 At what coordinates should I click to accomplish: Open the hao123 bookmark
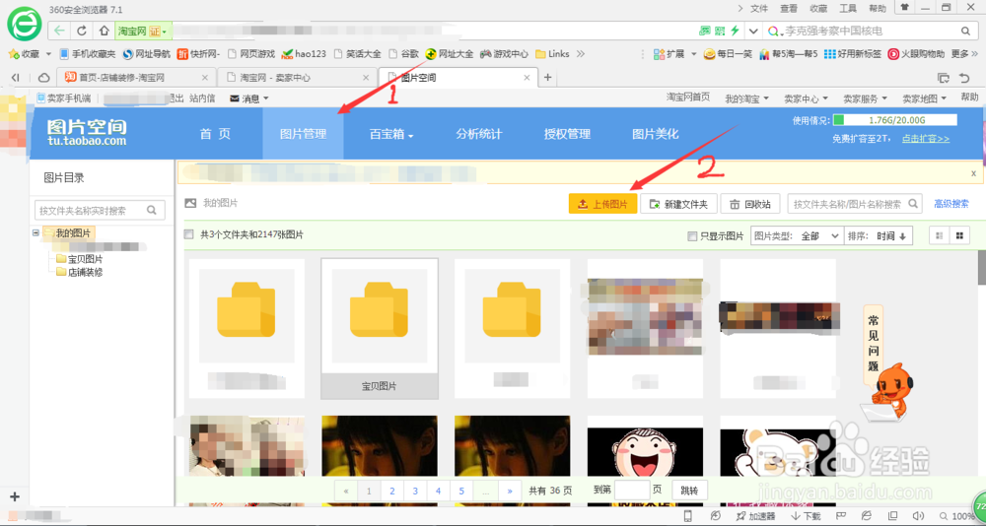tap(304, 54)
